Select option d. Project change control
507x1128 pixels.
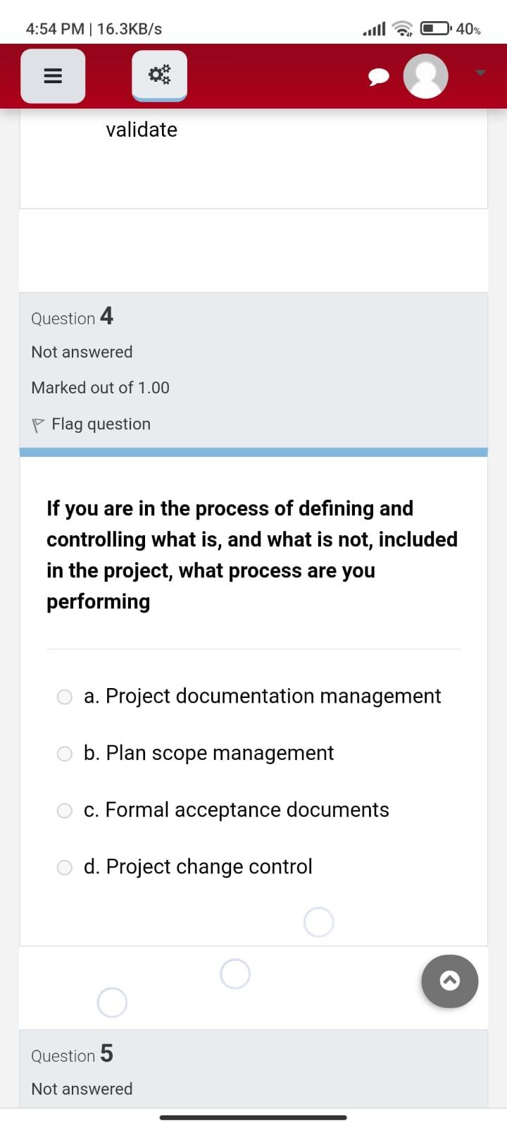click(65, 868)
